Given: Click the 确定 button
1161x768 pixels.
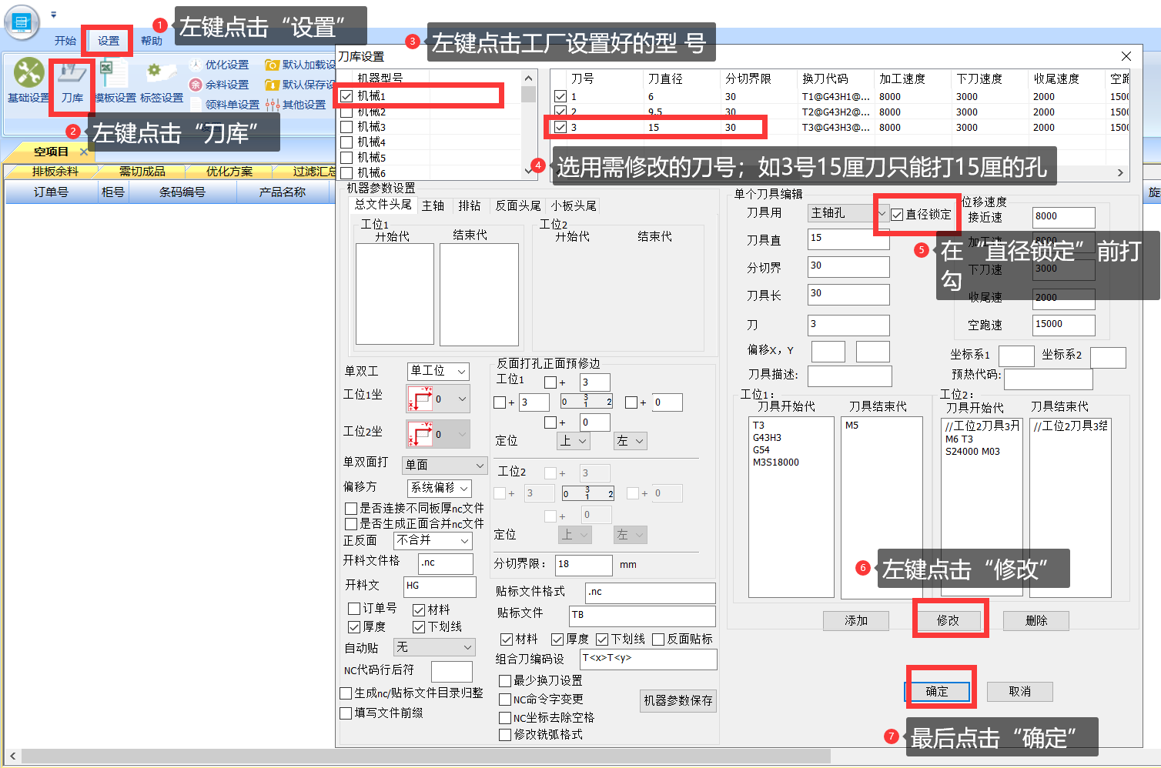Looking at the screenshot, I should [937, 692].
